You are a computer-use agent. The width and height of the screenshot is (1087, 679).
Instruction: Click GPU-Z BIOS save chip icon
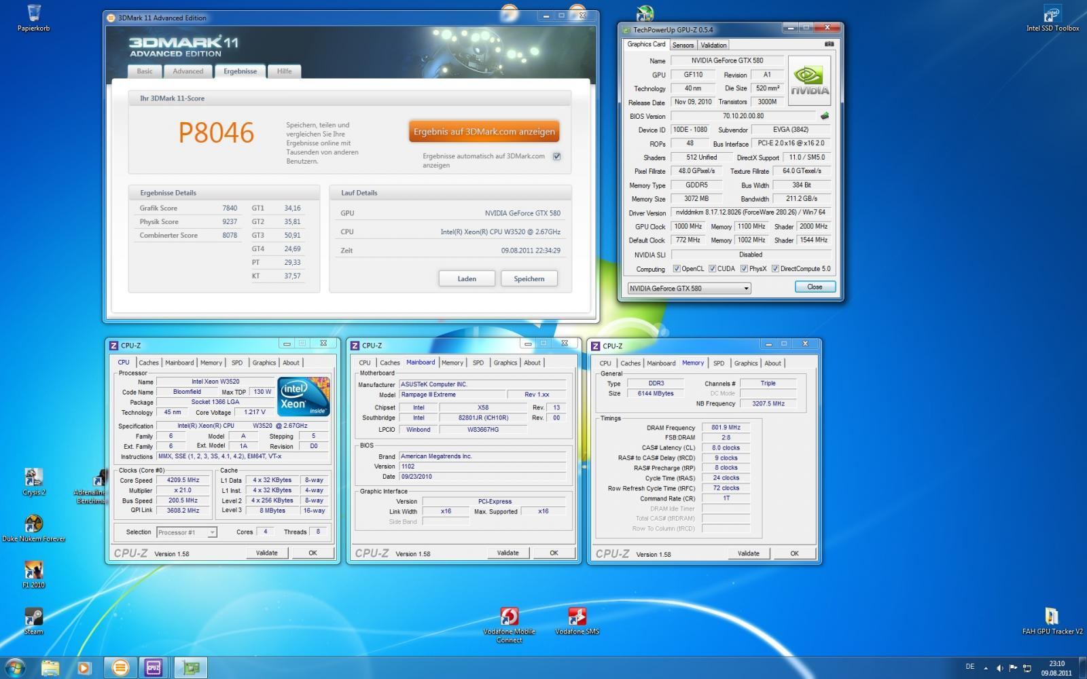pos(825,116)
